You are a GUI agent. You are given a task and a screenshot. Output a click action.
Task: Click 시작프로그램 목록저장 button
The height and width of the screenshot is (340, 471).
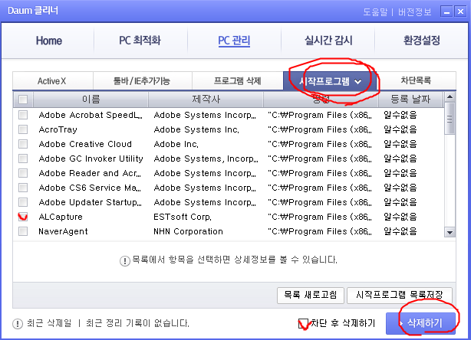(400, 295)
